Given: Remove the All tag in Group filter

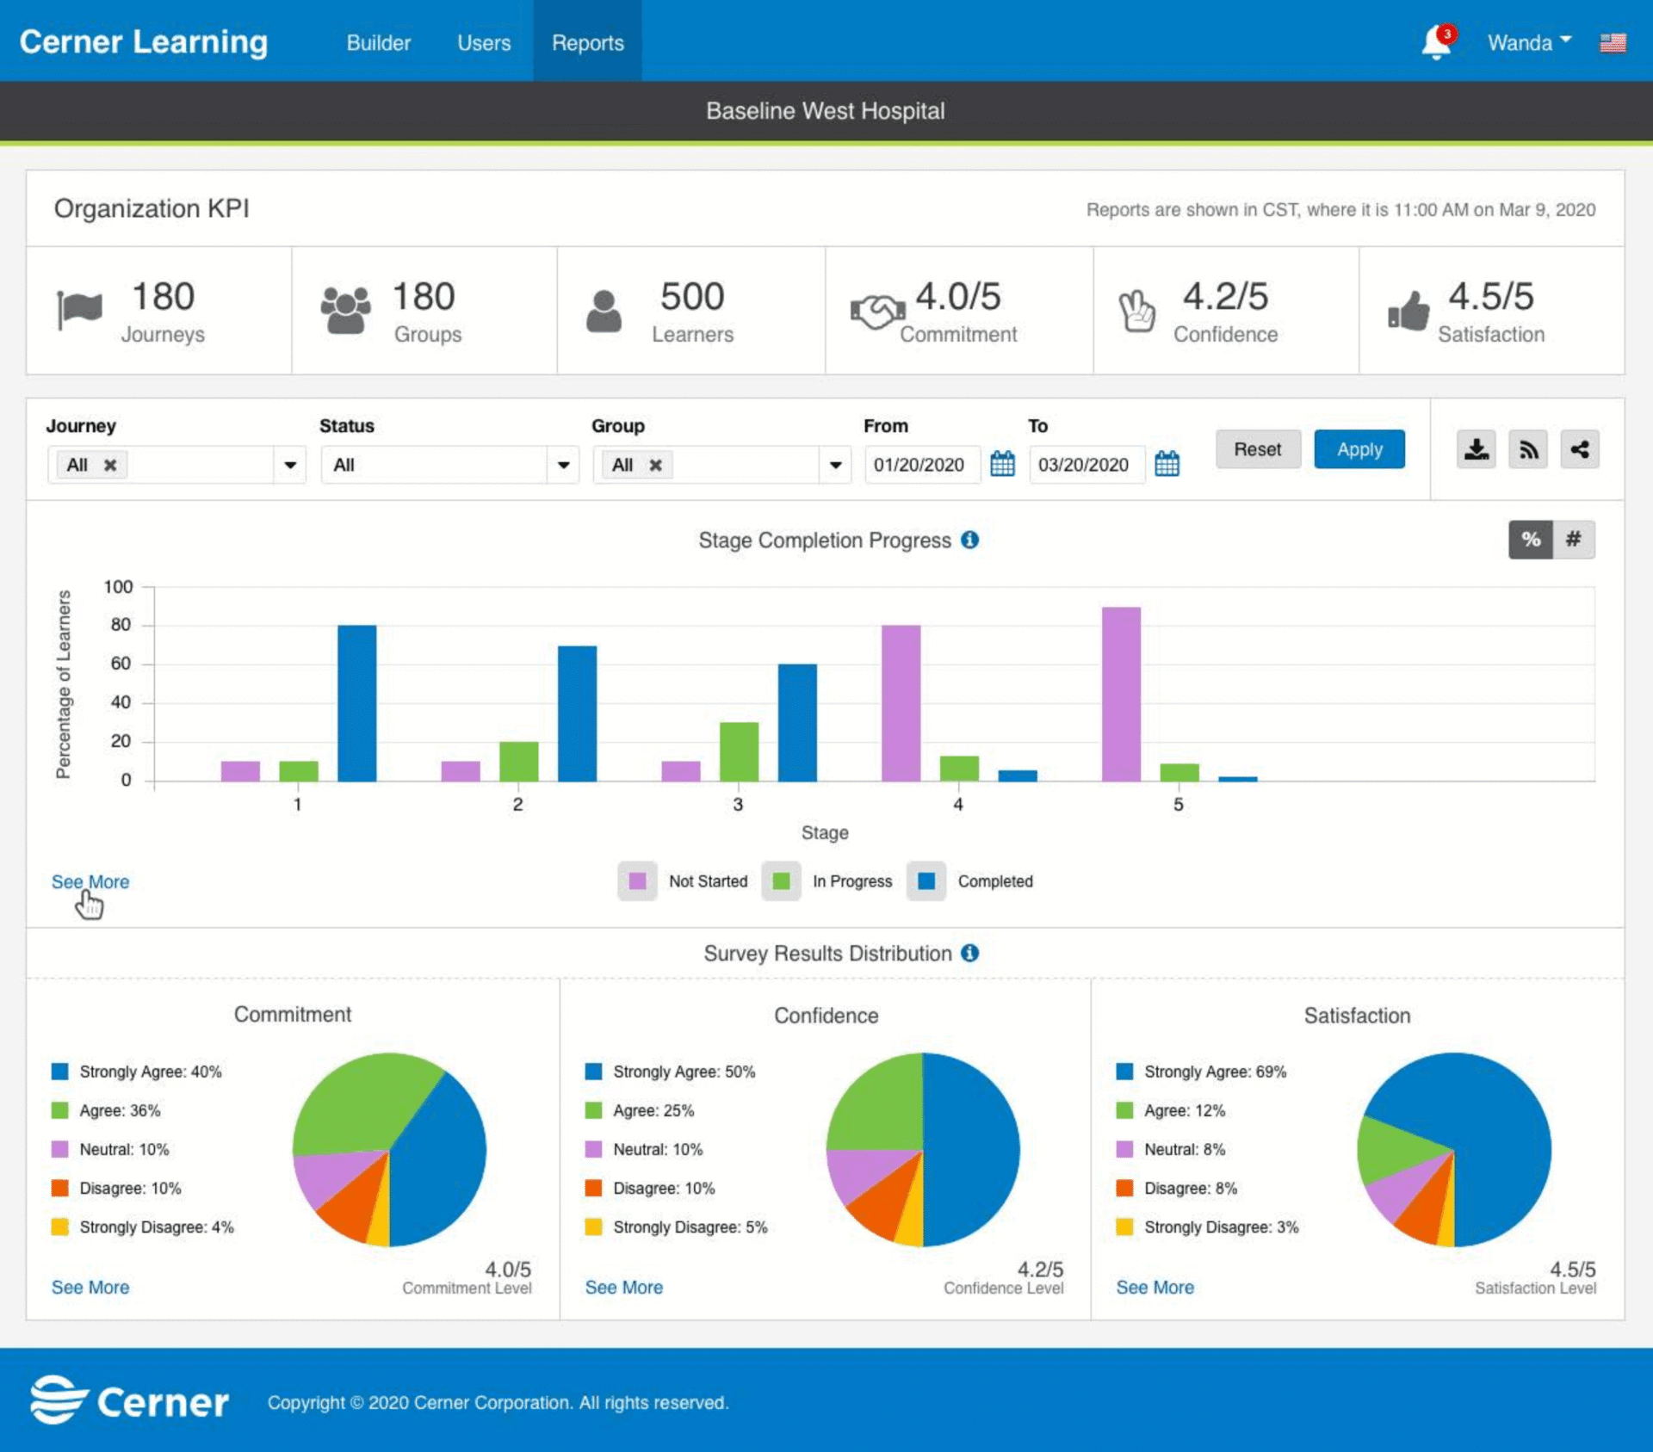Looking at the screenshot, I should click(656, 465).
